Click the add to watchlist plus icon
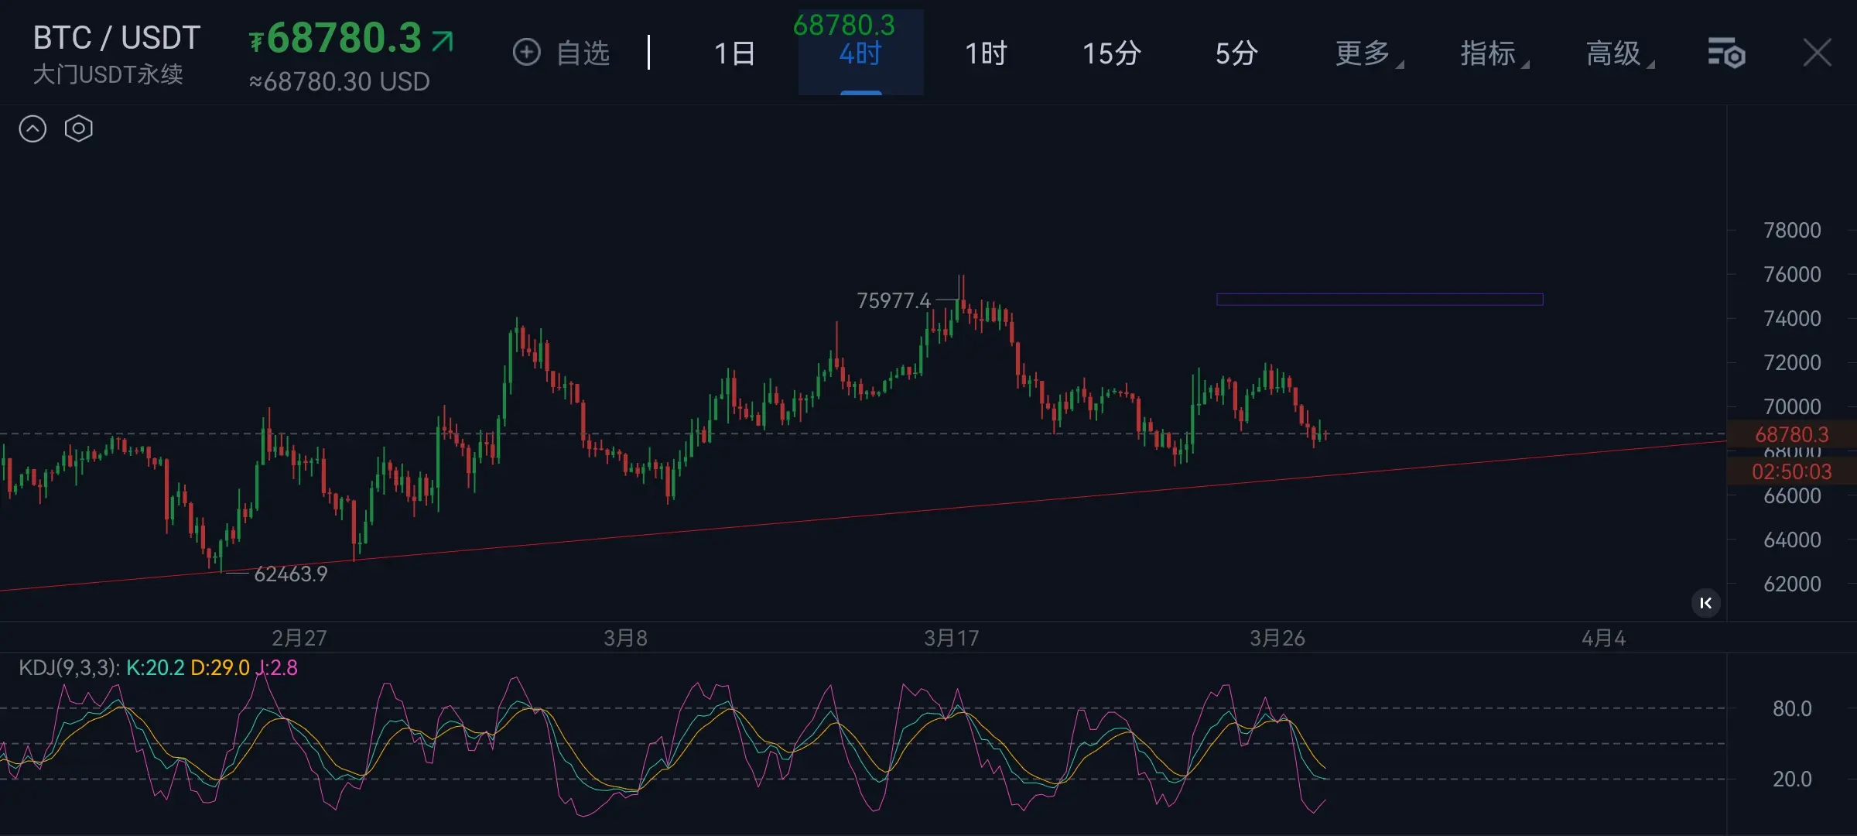 point(526,53)
